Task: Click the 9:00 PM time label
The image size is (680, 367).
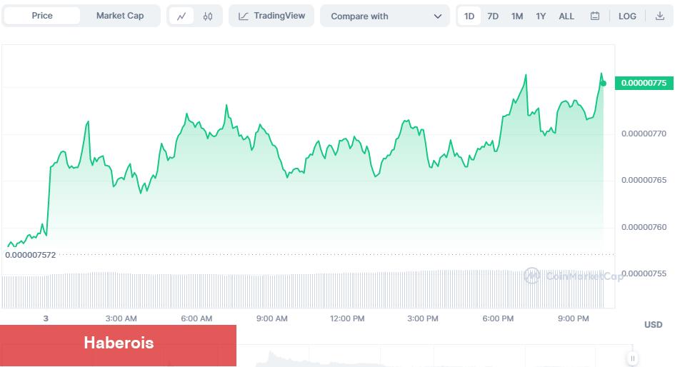Action: [574, 318]
